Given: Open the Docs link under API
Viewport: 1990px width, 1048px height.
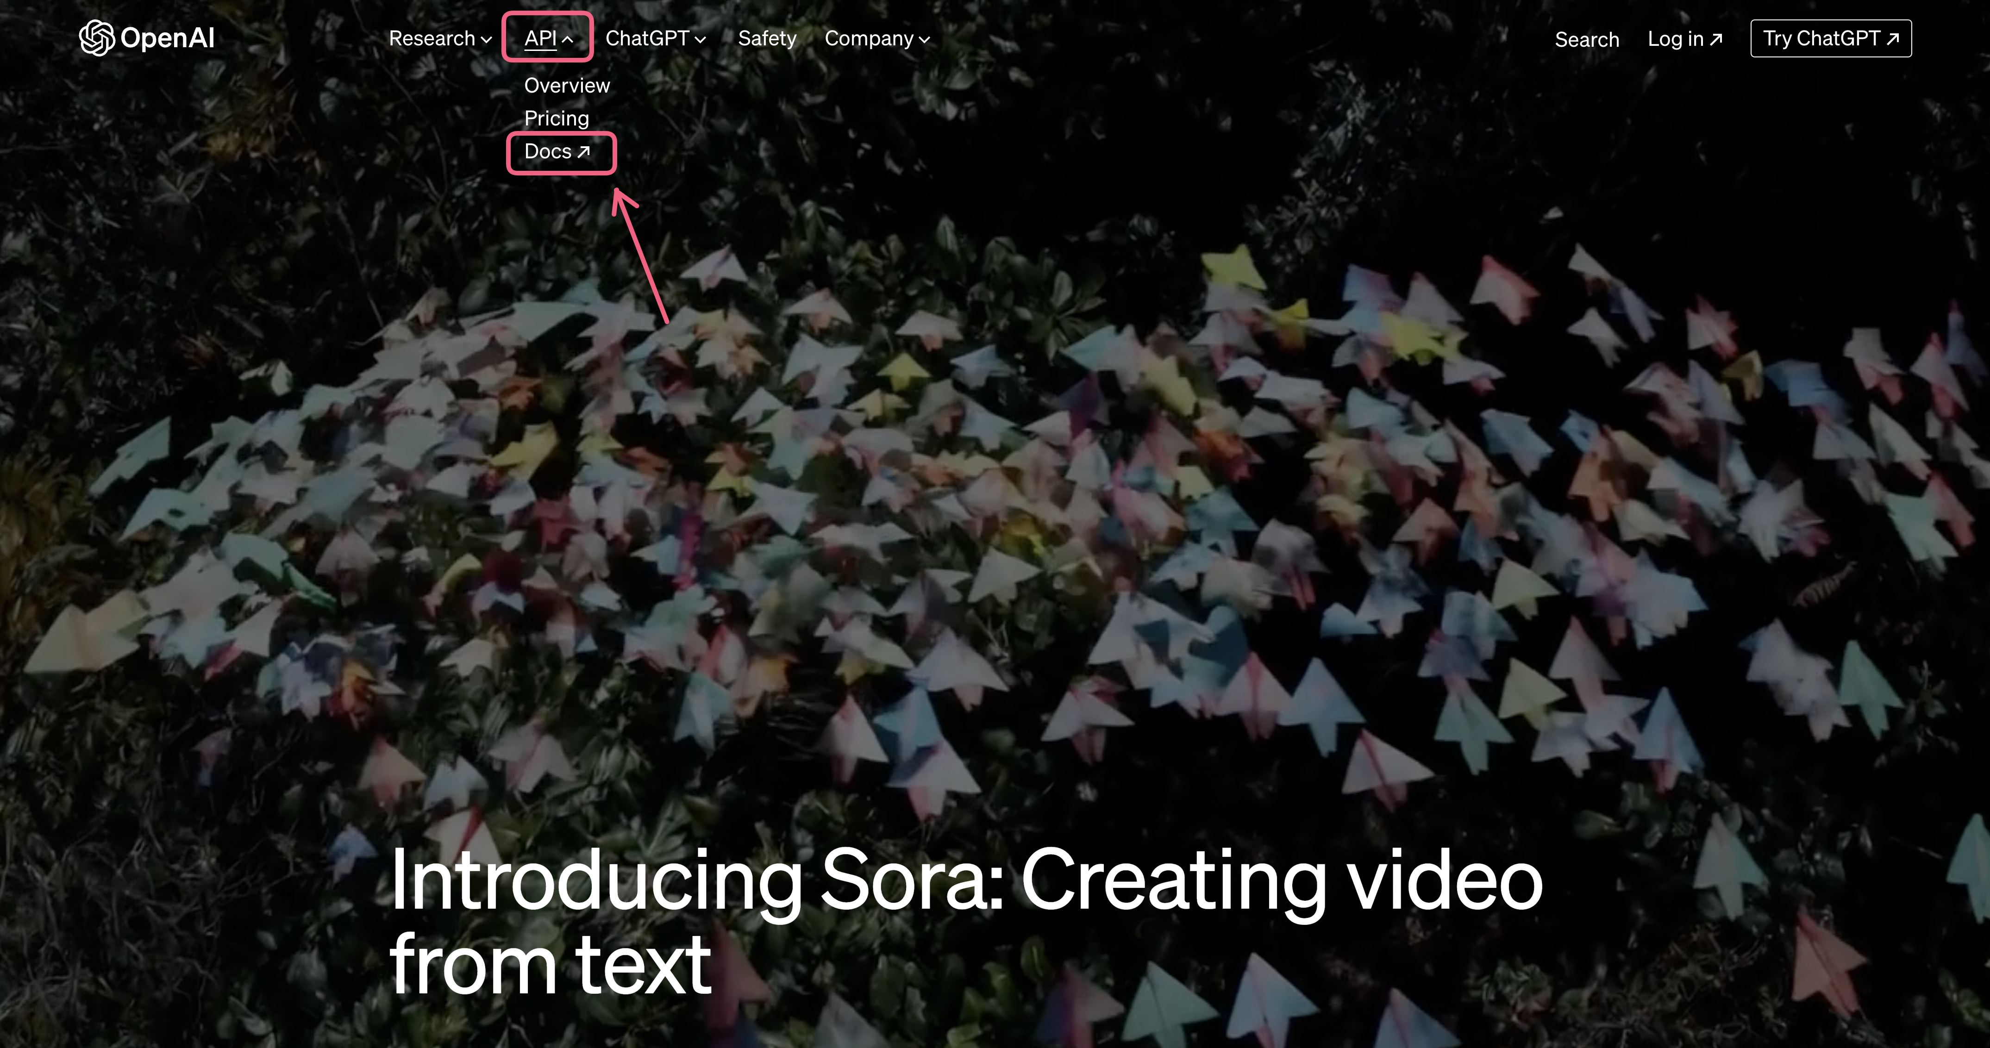Looking at the screenshot, I should (x=548, y=152).
